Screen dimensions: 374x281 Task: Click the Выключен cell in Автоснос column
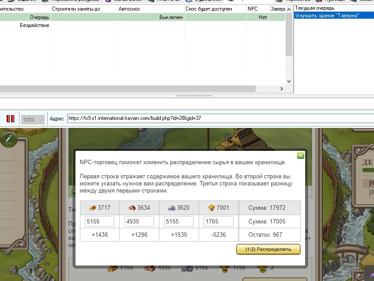[151, 17]
